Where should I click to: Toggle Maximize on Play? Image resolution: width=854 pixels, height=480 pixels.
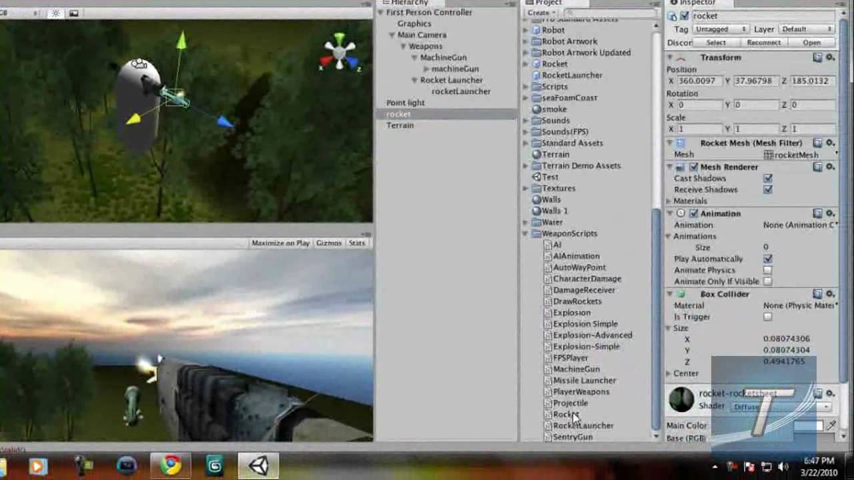tap(280, 243)
